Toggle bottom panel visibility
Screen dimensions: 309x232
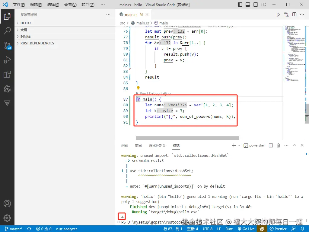click(x=248, y=5)
